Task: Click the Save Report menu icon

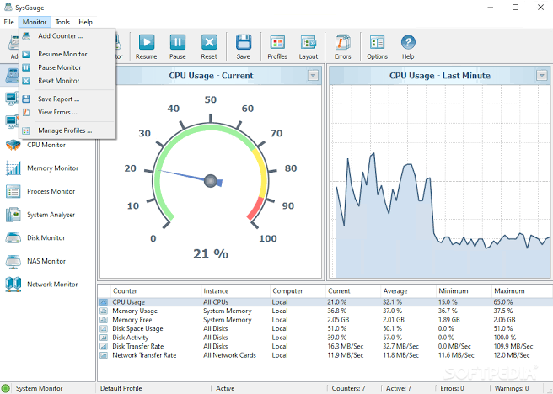Action: point(26,99)
